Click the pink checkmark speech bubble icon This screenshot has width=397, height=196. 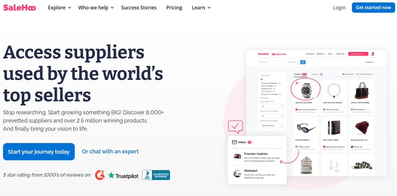[x=235, y=127]
